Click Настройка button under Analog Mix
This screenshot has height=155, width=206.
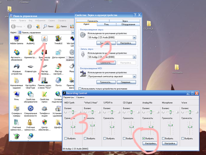coord(150,143)
